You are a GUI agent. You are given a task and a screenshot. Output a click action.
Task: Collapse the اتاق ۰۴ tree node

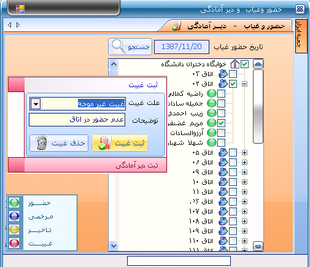(x=244, y=83)
